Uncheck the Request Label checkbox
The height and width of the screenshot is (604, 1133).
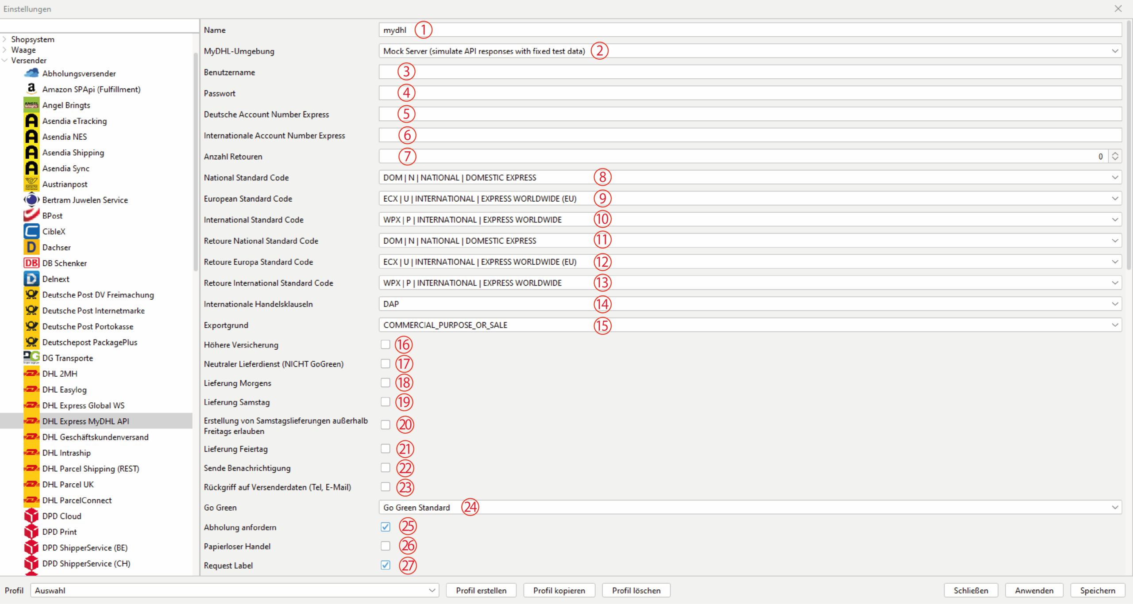(x=385, y=565)
